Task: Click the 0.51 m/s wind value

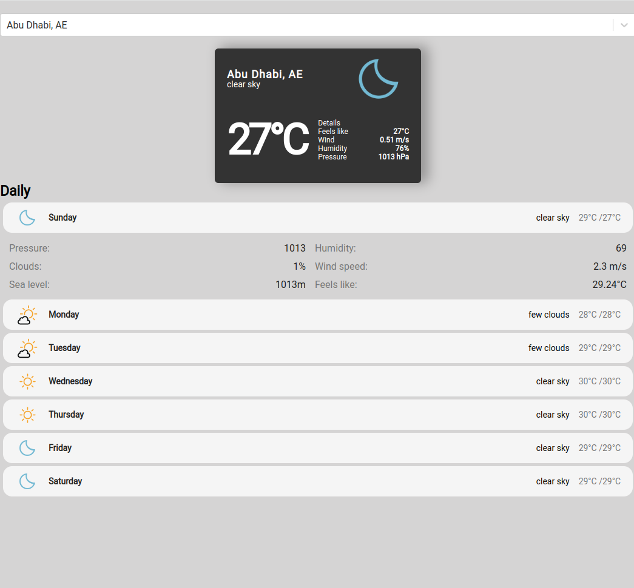Action: (394, 140)
